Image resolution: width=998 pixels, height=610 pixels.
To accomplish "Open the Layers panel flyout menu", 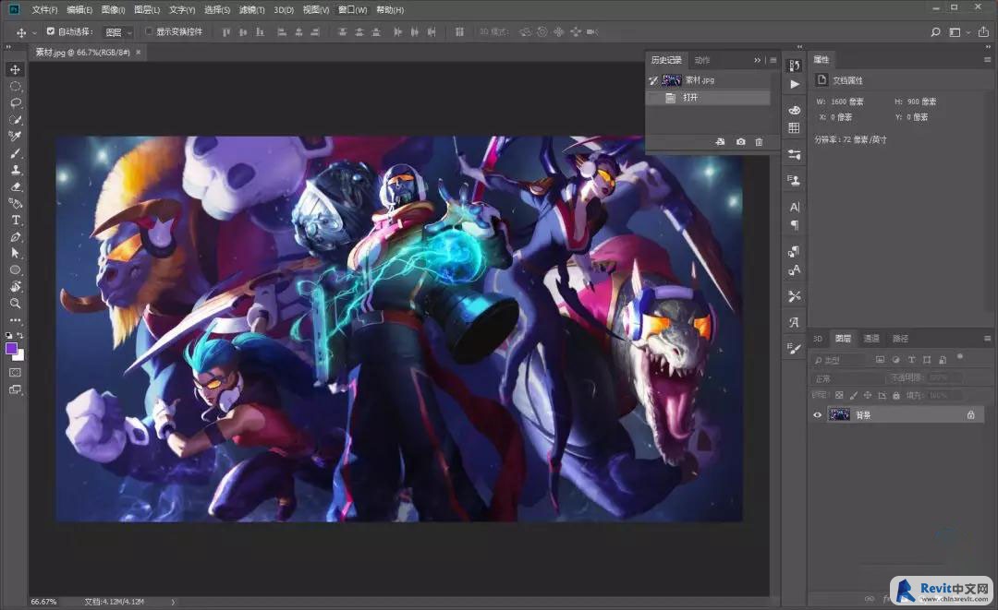I will 987,339.
